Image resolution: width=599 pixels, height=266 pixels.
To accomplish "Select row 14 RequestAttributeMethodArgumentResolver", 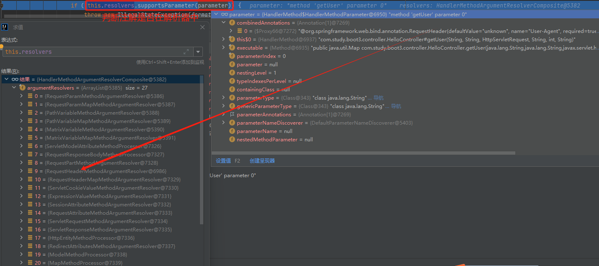I will pos(100,213).
